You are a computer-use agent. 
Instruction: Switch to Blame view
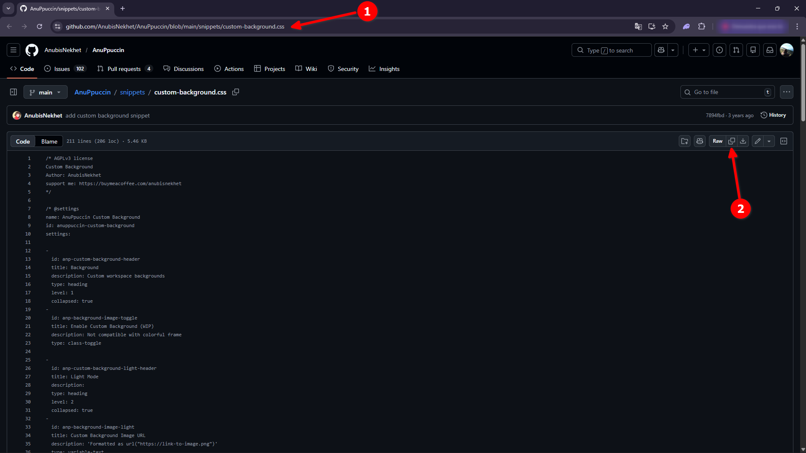click(x=49, y=141)
